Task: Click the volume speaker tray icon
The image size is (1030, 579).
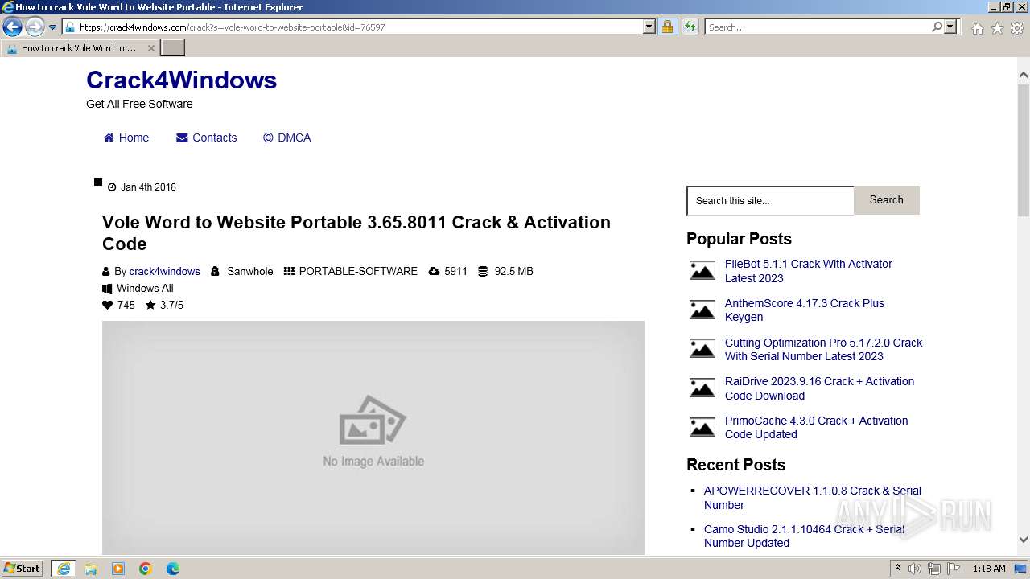Action: 915,569
